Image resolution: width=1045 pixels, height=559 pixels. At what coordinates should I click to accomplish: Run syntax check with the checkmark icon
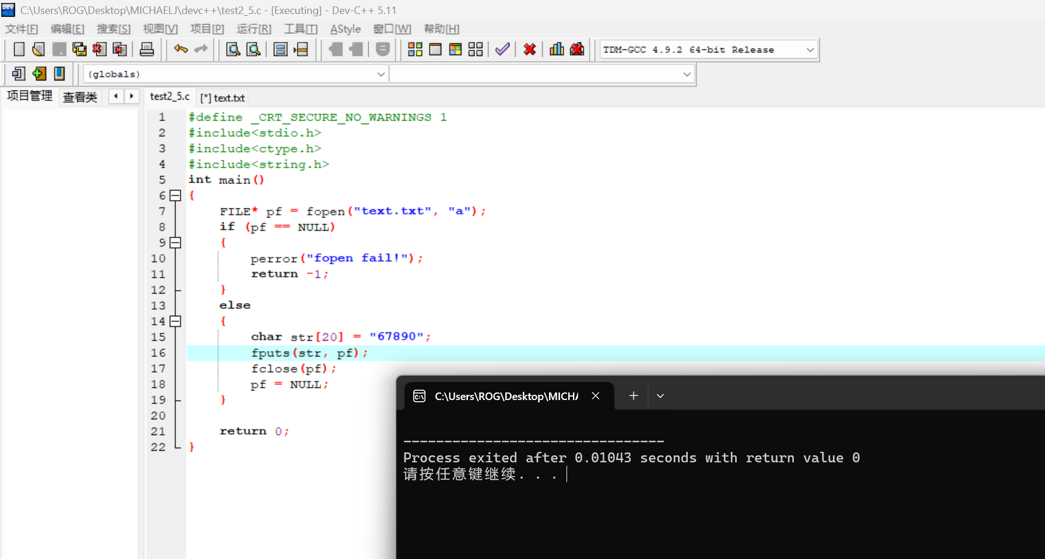tap(502, 49)
